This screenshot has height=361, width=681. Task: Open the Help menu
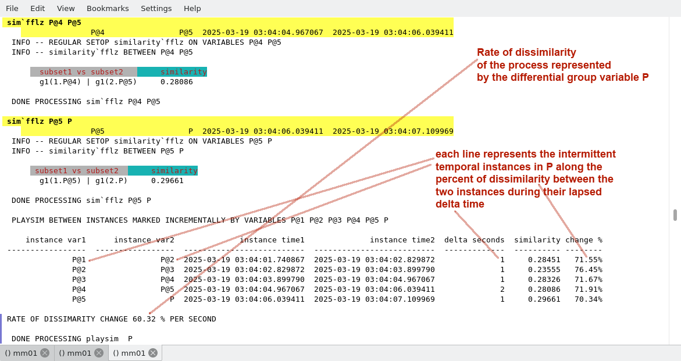[x=192, y=8]
